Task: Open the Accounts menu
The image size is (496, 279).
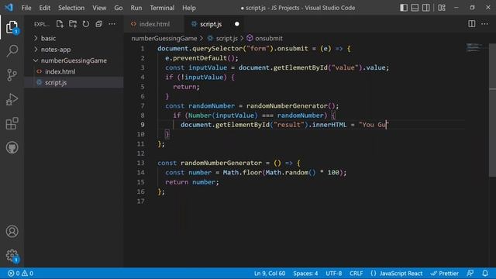Action: point(12,232)
